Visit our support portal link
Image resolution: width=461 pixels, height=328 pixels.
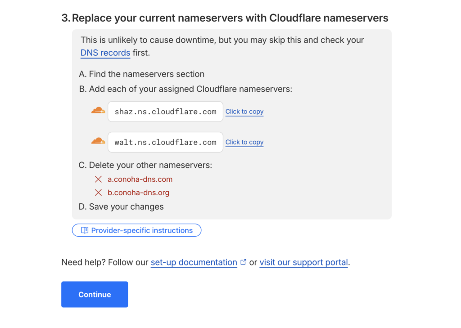304,262
